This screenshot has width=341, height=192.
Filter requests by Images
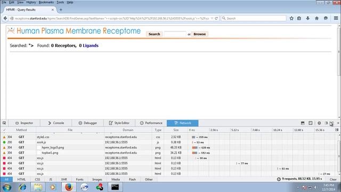point(97,179)
